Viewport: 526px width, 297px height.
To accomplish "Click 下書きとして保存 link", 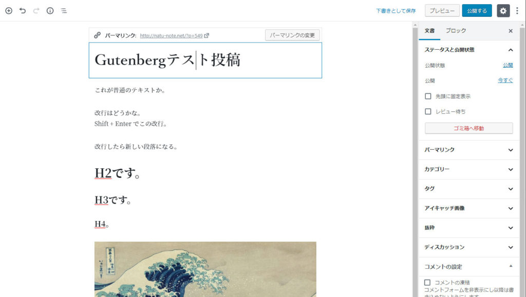I will point(396,11).
